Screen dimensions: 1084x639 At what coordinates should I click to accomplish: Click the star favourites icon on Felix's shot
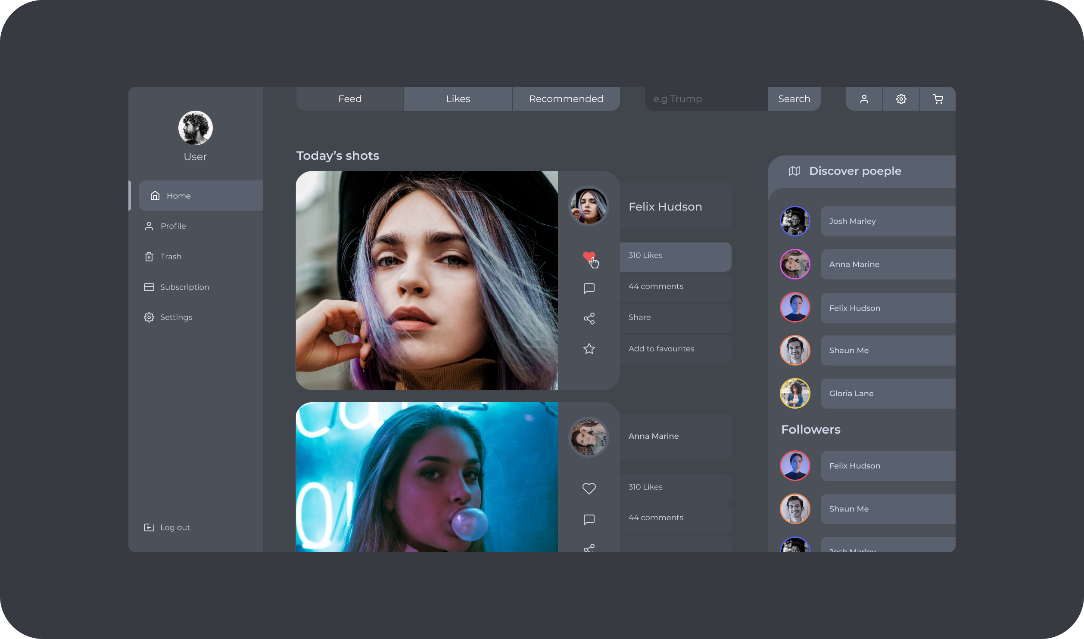click(589, 348)
